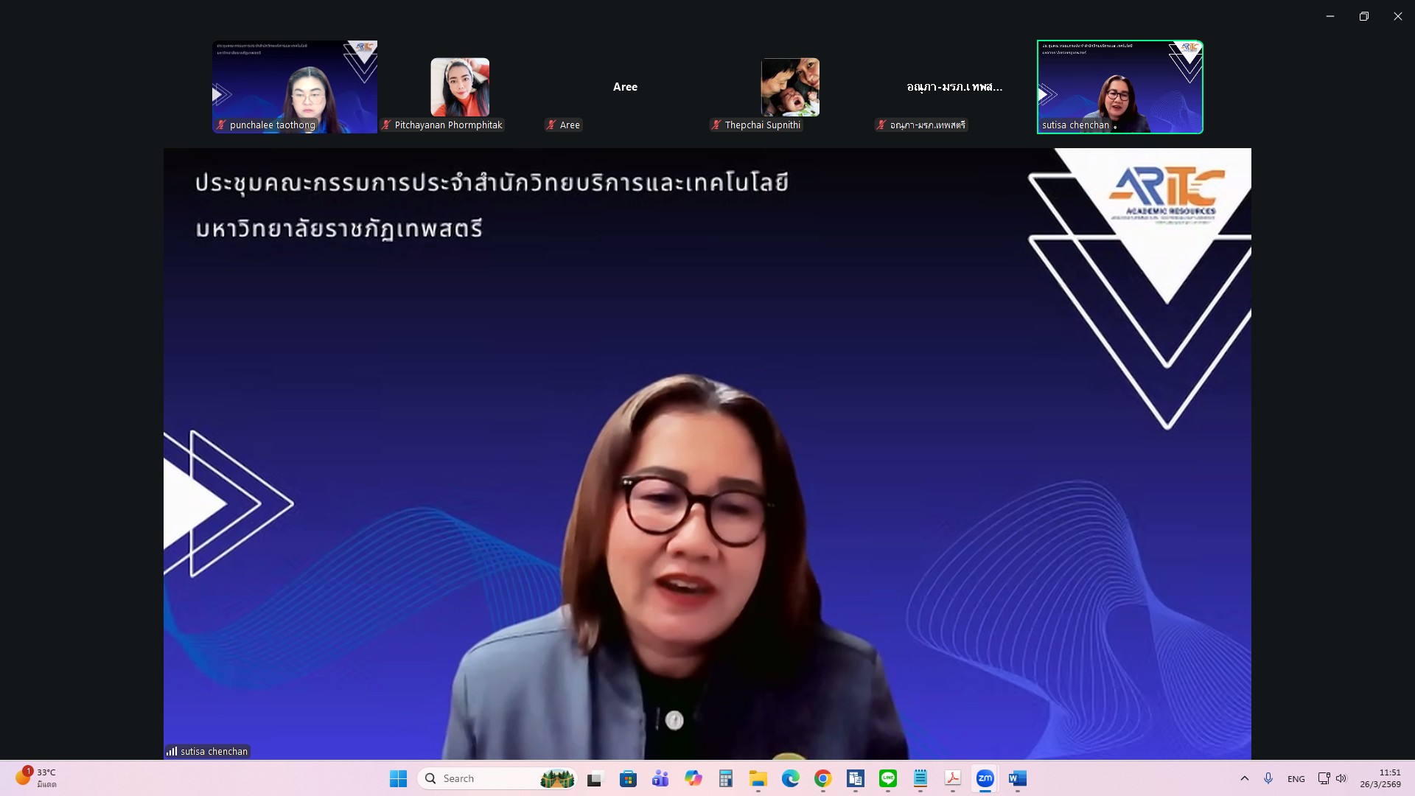The height and width of the screenshot is (796, 1415).
Task: Launch LINE from the taskbar
Action: click(887, 778)
